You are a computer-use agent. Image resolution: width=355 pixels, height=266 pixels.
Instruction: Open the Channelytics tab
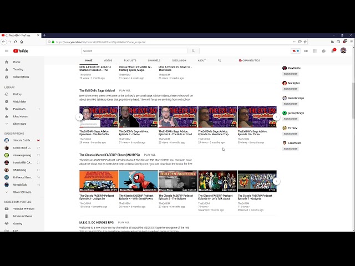pyautogui.click(x=249, y=60)
